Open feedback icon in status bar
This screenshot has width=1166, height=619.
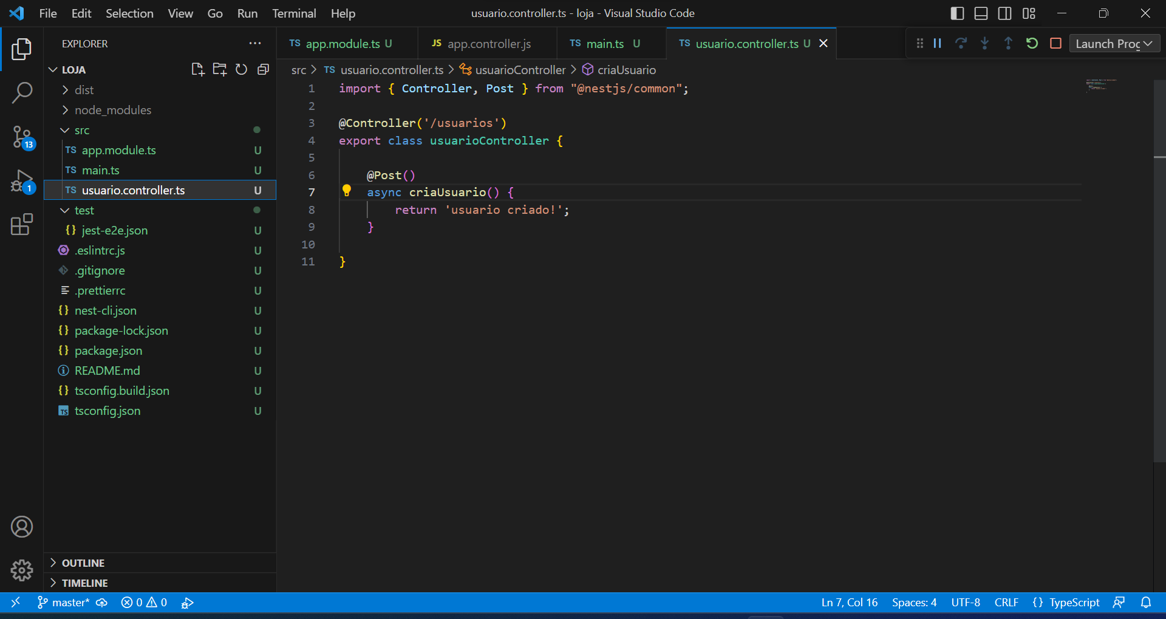pos(1119,602)
